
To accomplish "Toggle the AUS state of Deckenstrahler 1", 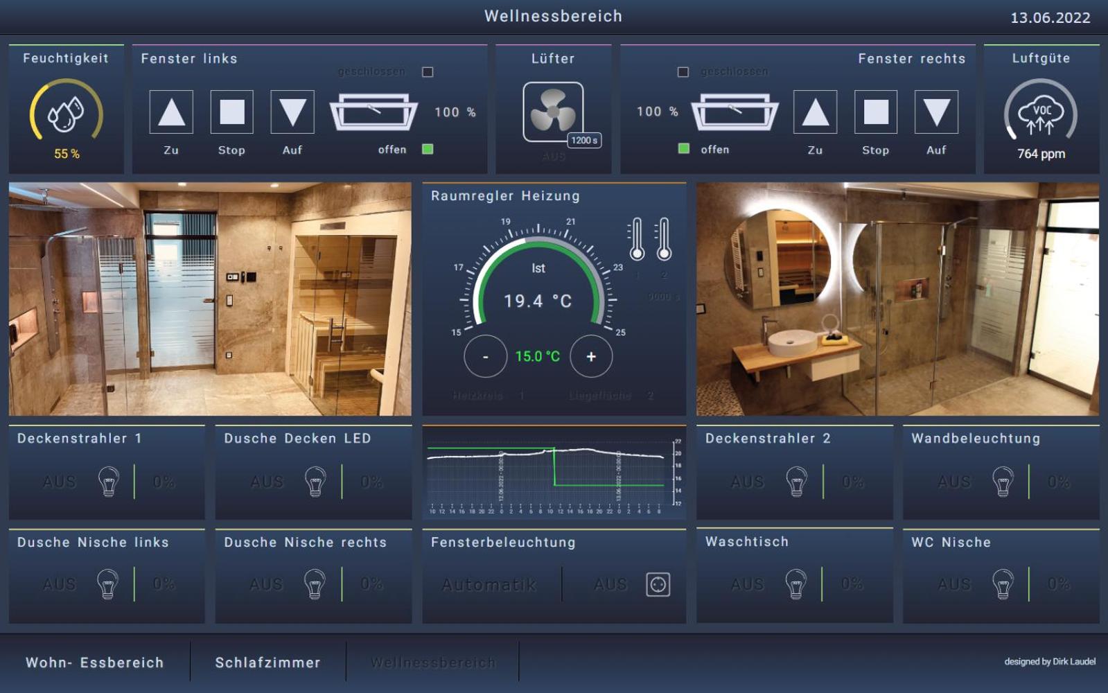I will click(60, 482).
